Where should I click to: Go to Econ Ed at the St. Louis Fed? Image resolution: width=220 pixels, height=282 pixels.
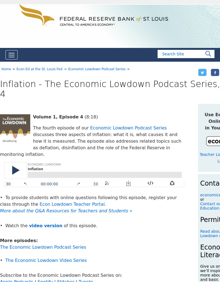tap(39, 69)
